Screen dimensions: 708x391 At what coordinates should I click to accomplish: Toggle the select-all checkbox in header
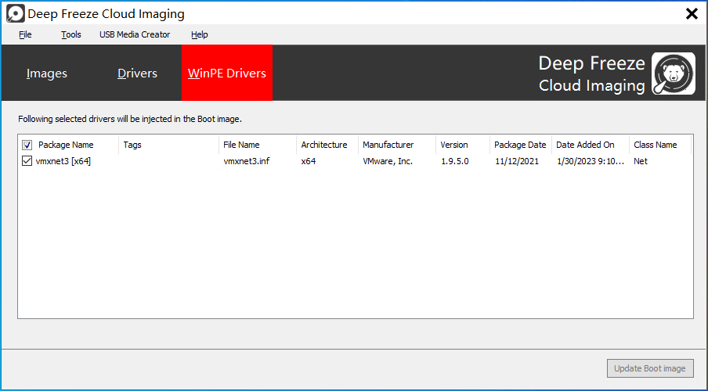point(27,145)
